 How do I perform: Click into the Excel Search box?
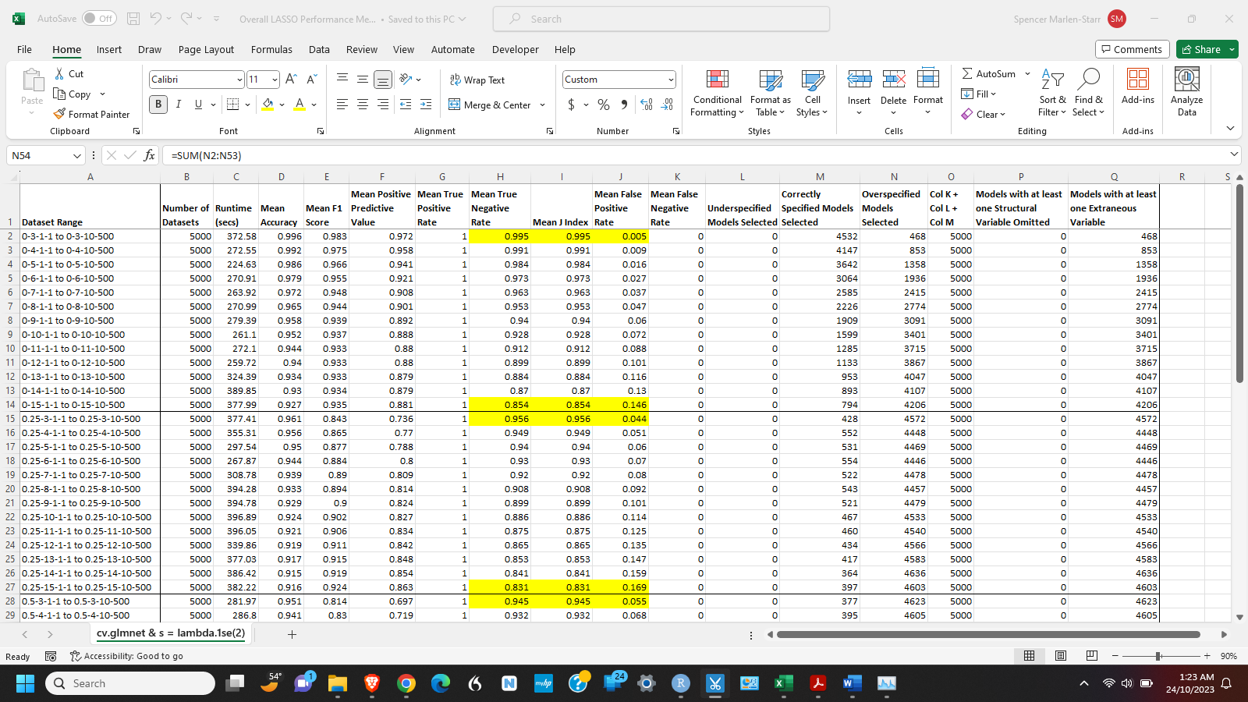pos(661,19)
